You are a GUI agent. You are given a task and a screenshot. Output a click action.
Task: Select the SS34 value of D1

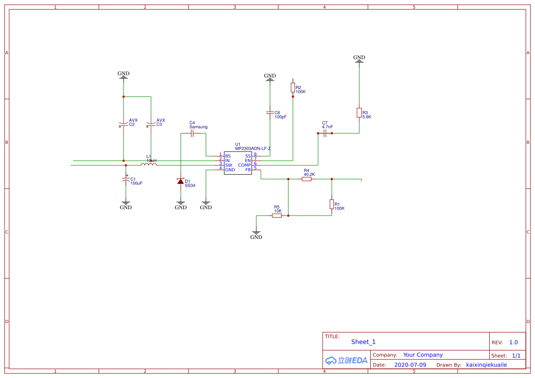(190, 186)
